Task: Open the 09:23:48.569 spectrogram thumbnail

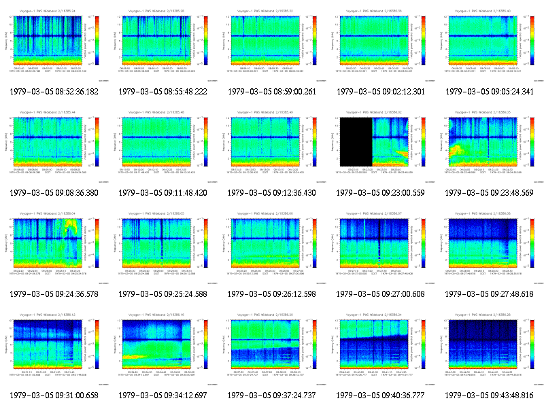Action: pos(490,146)
